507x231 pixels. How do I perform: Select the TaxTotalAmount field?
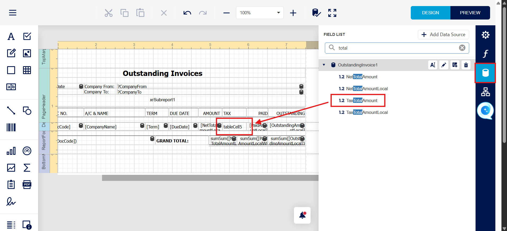362,100
